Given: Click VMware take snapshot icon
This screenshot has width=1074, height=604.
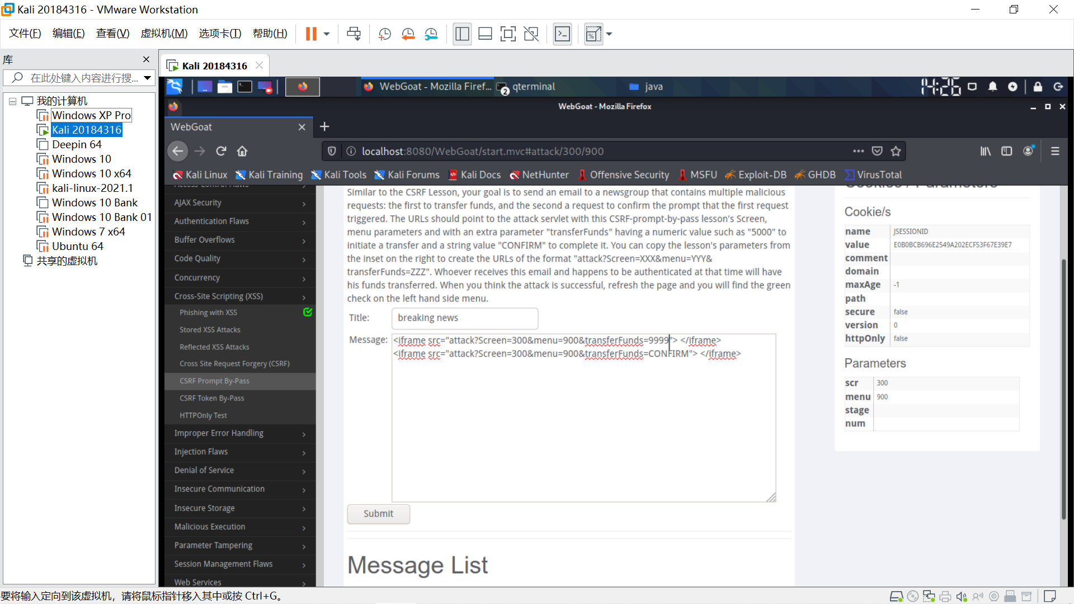Looking at the screenshot, I should coord(384,34).
